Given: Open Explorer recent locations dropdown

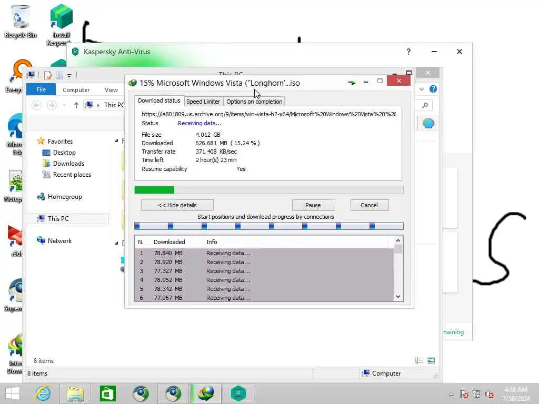Looking at the screenshot, I should point(64,105).
